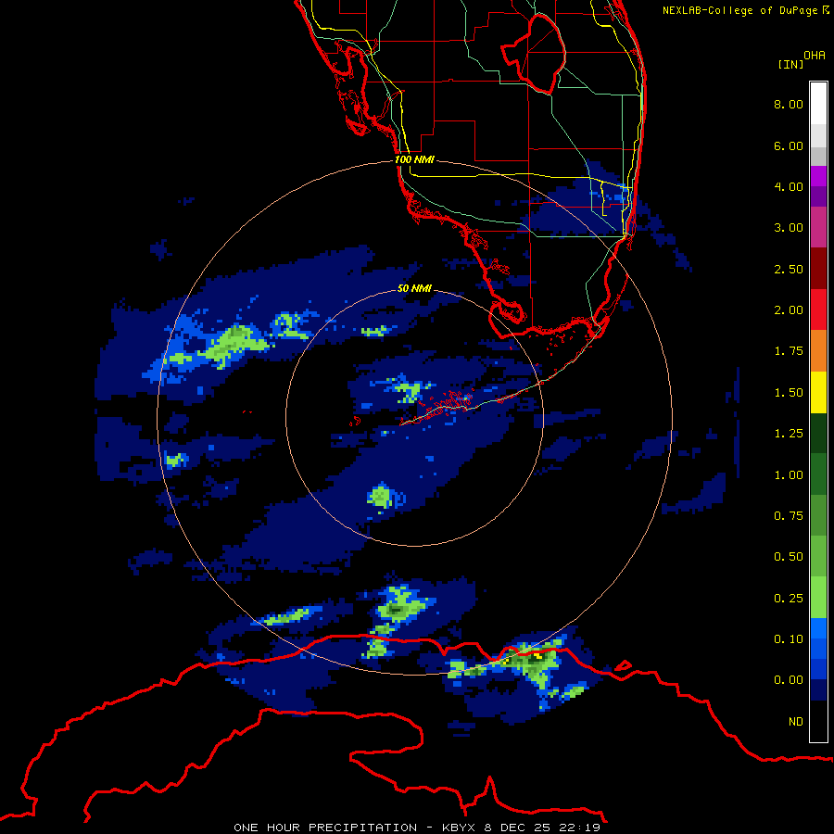Select the 0.75 legend value

(x=789, y=516)
